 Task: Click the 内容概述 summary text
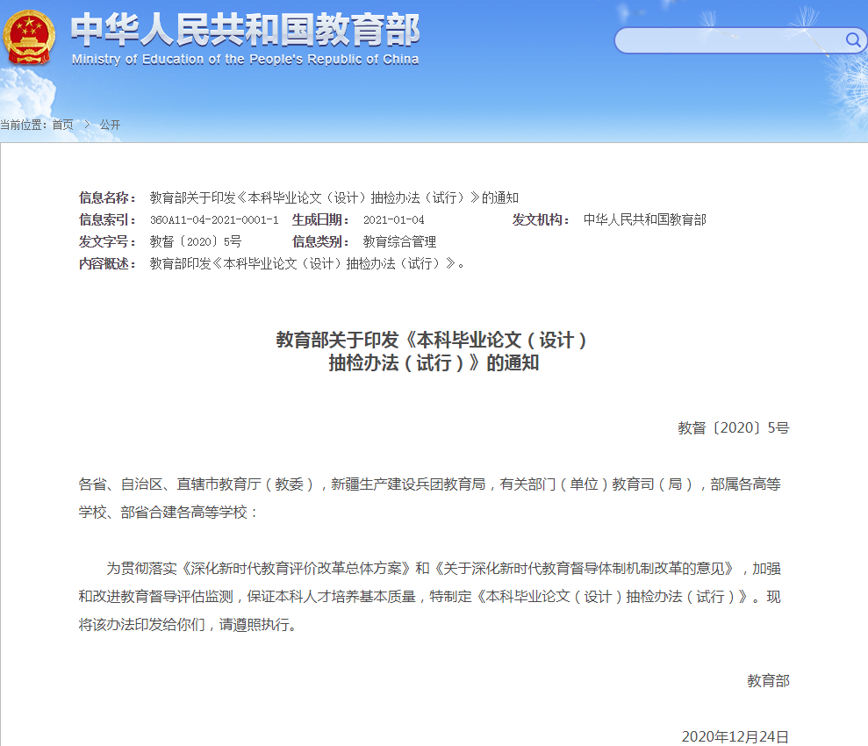[307, 264]
